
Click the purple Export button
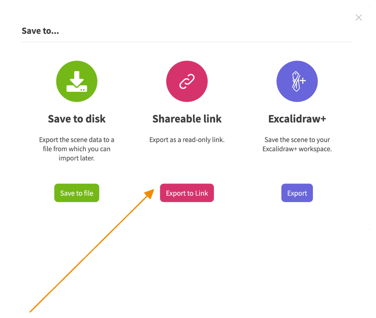coord(297,193)
